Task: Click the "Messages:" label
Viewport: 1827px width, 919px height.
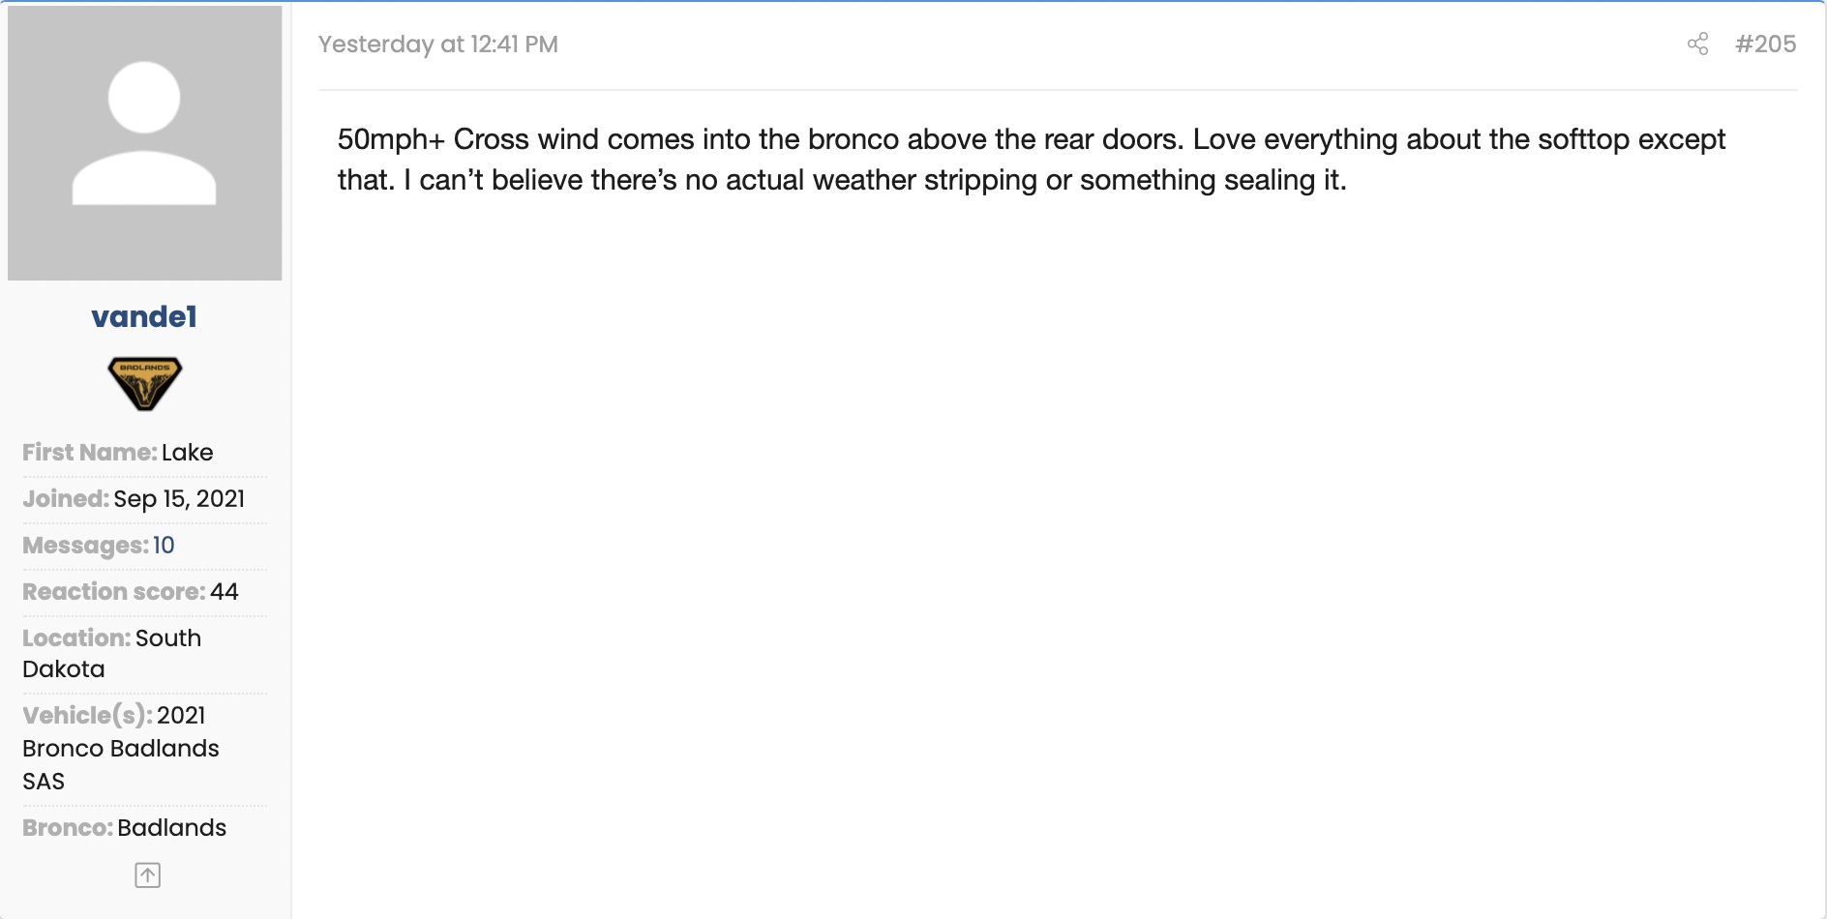Action: pos(85,546)
